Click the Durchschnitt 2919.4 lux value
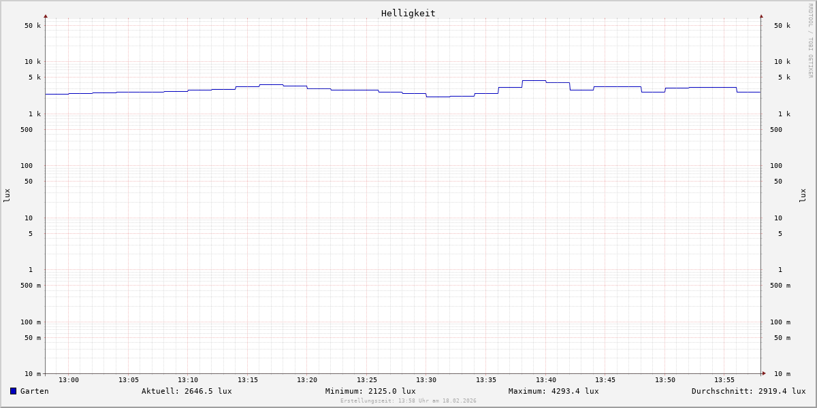The image size is (817, 408). (748, 391)
